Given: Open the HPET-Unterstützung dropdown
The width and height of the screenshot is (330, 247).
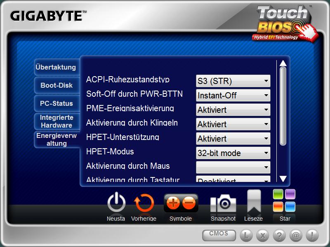Looking at the screenshot, I should [x=233, y=138].
